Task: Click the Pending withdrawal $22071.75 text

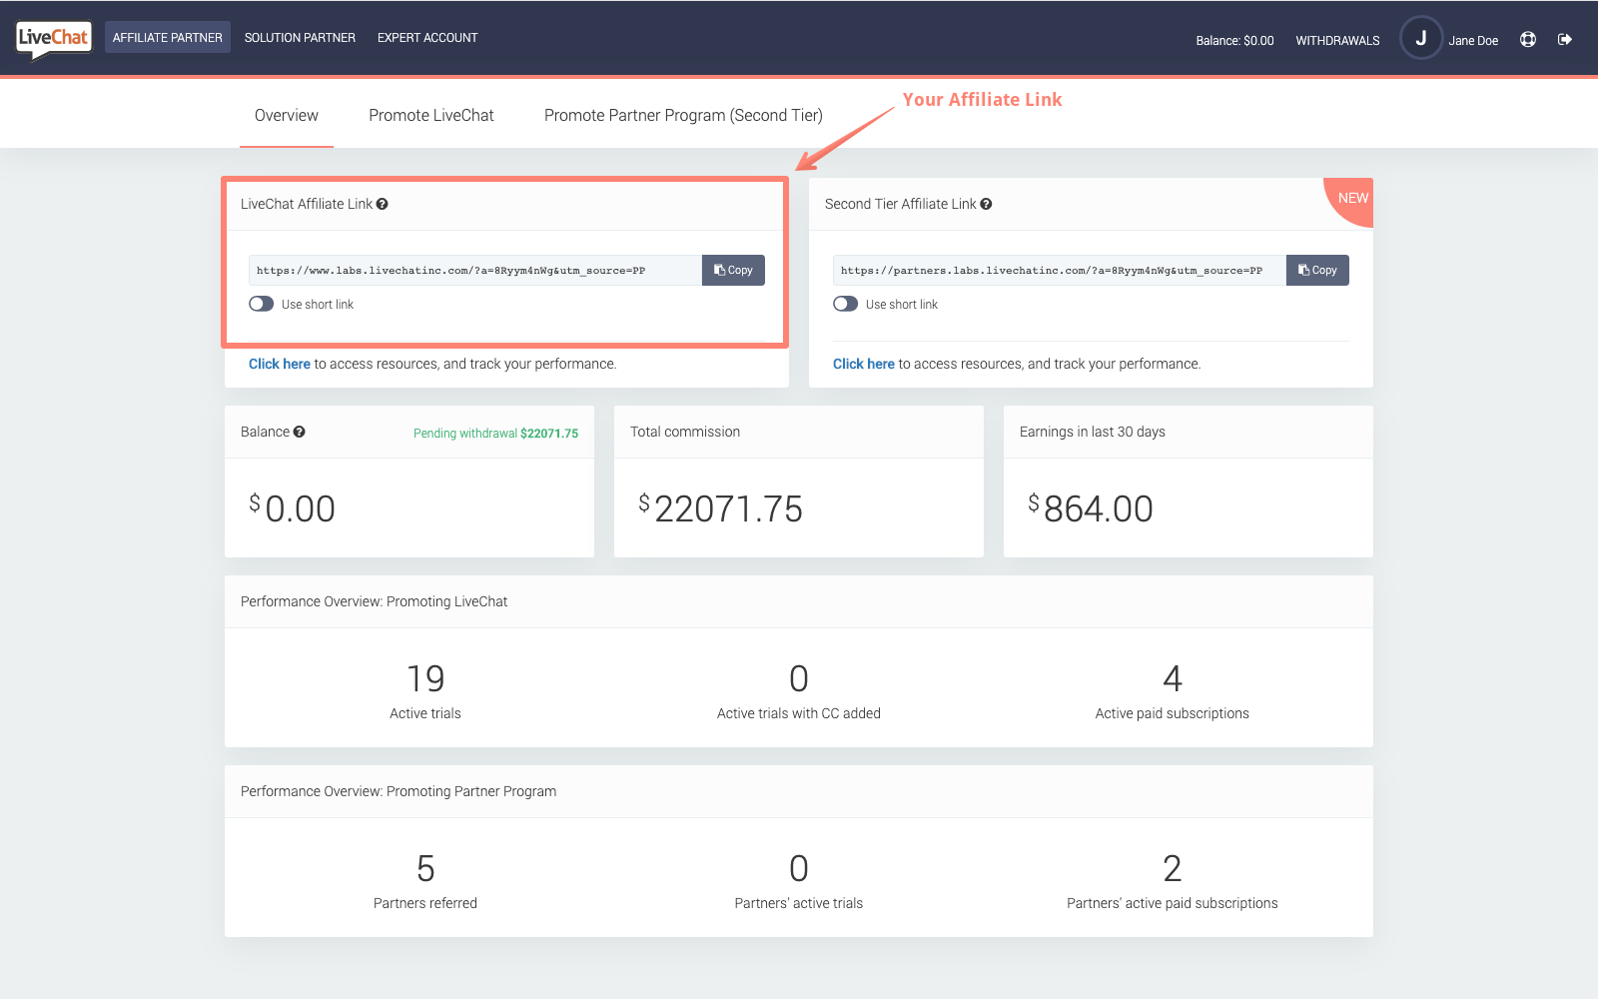Action: click(x=495, y=434)
